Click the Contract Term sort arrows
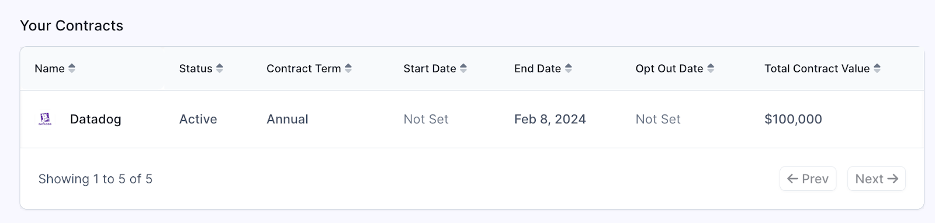 tap(348, 68)
